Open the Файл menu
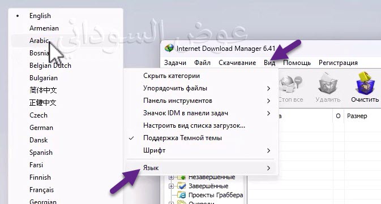 pyautogui.click(x=202, y=63)
